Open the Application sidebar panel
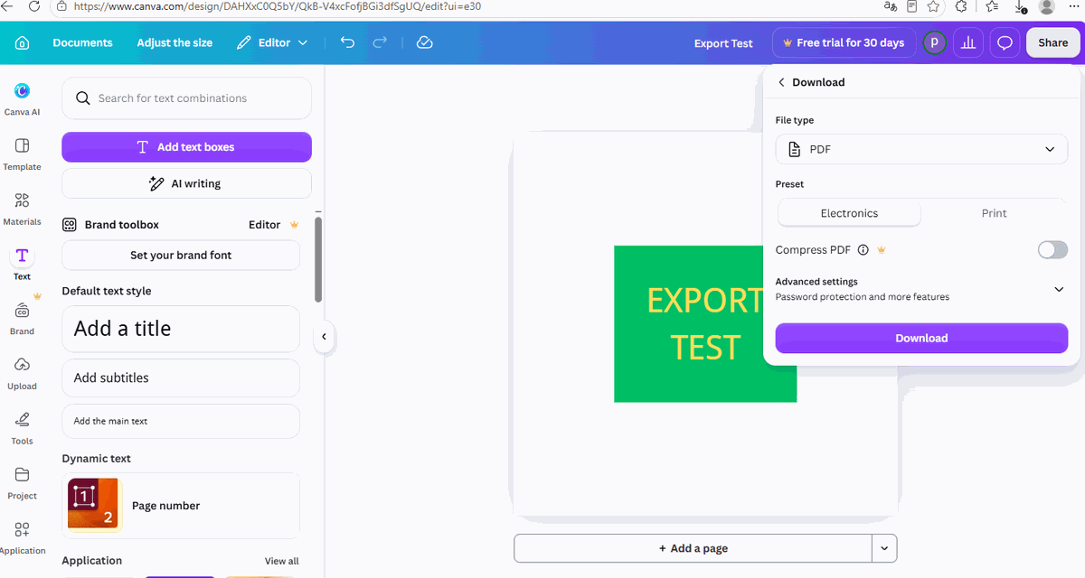The image size is (1085, 578). [x=22, y=538]
